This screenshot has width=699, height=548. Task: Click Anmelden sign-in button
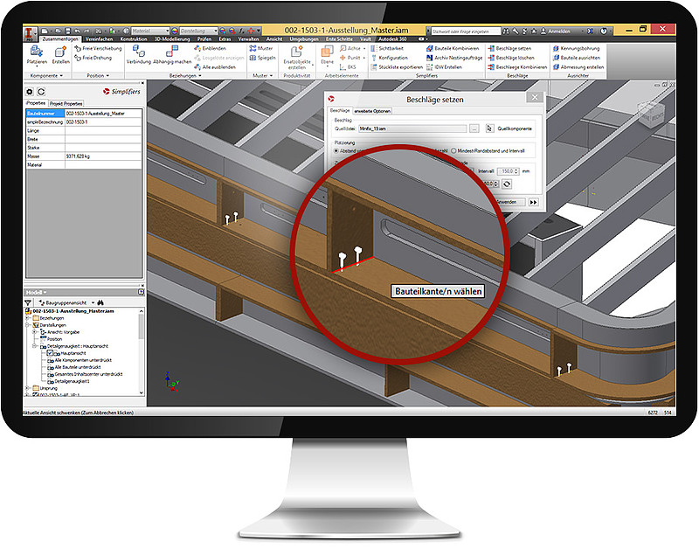pyautogui.click(x=556, y=31)
